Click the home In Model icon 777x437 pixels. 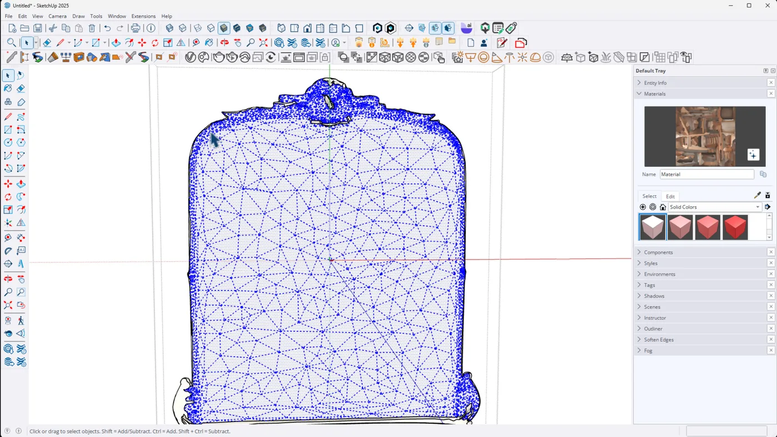(663, 207)
